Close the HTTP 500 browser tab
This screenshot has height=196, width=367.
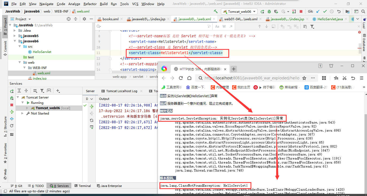click(x=225, y=69)
